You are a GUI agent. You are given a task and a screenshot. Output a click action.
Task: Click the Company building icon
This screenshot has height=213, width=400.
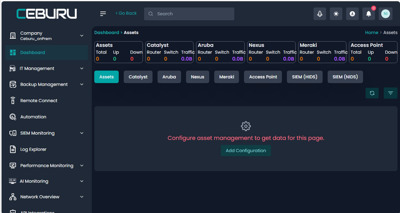click(13, 36)
